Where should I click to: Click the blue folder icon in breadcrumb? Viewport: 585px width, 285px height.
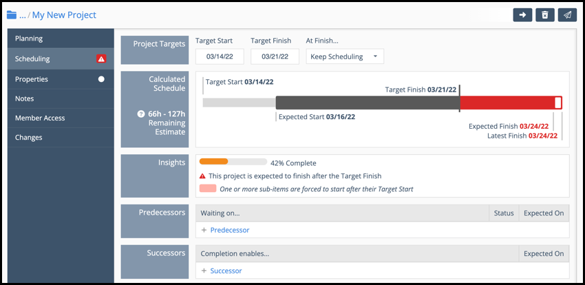tap(11, 15)
